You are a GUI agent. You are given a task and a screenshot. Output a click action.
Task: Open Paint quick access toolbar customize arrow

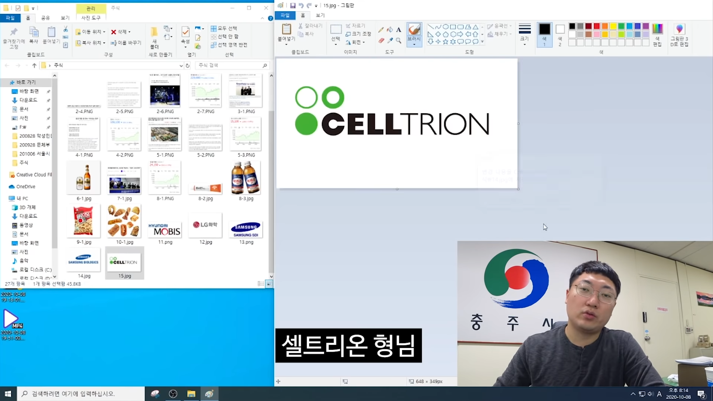(316, 6)
